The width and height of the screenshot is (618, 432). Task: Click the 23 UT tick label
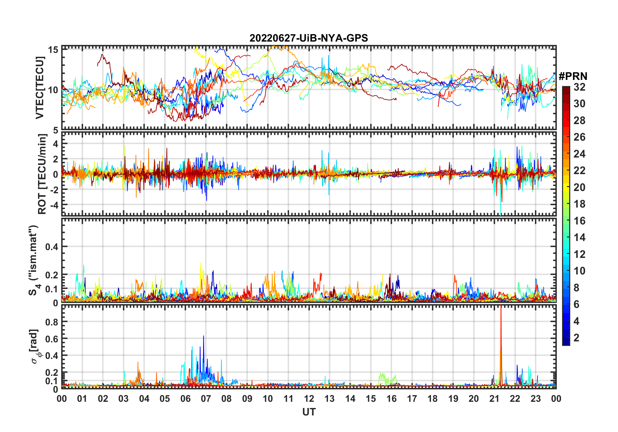(x=535, y=399)
